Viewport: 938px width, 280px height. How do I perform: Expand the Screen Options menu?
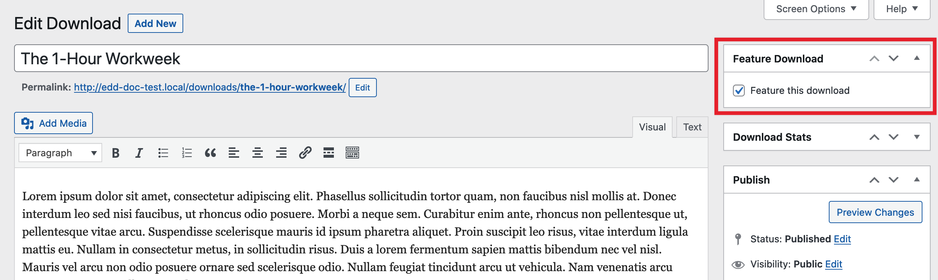click(816, 9)
